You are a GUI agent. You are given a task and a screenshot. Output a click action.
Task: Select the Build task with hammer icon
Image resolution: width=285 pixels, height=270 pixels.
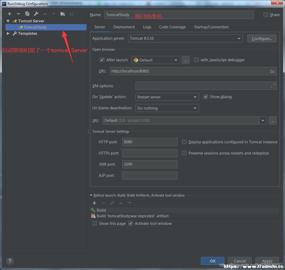pyautogui.click(x=185, y=210)
